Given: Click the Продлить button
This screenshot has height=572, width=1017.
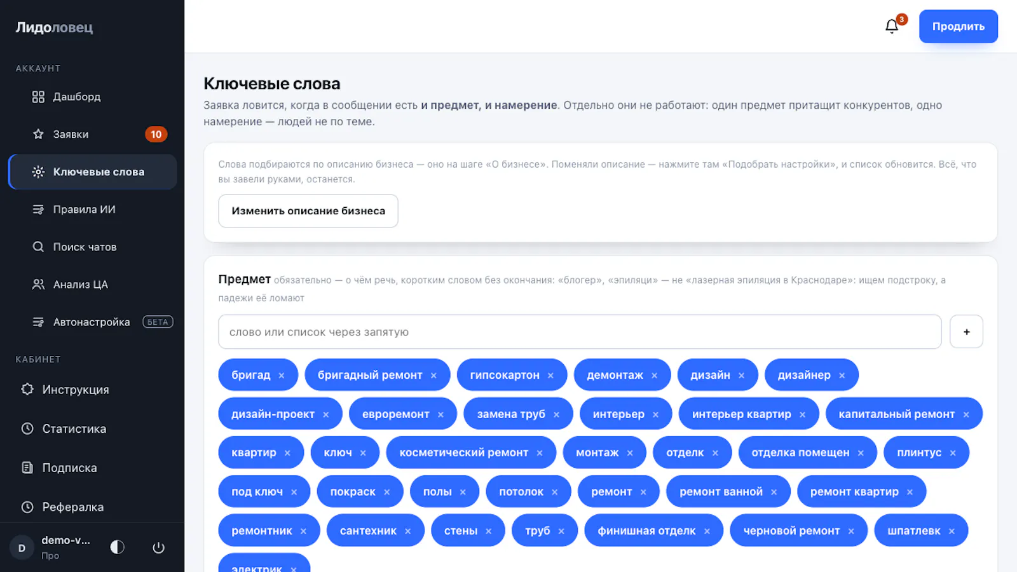Looking at the screenshot, I should pyautogui.click(x=959, y=26).
